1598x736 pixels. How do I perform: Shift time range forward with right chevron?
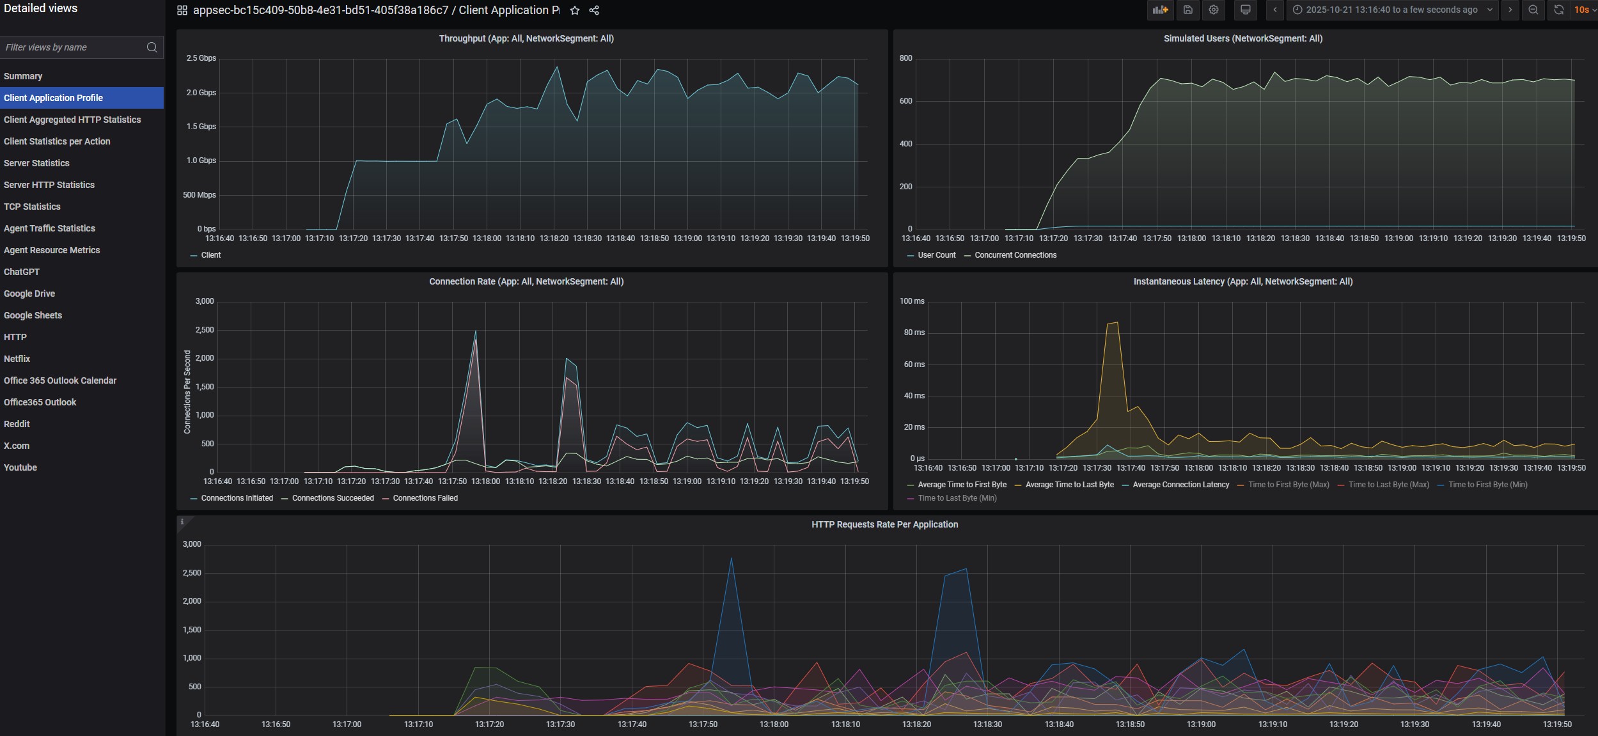(1510, 10)
